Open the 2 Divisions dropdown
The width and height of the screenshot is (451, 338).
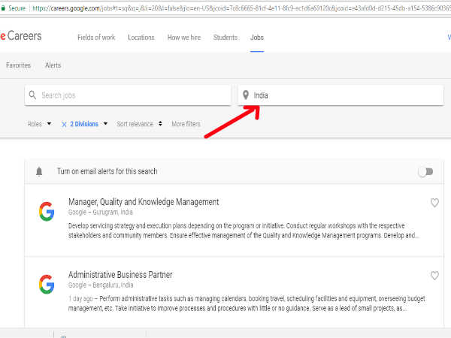pyautogui.click(x=89, y=124)
